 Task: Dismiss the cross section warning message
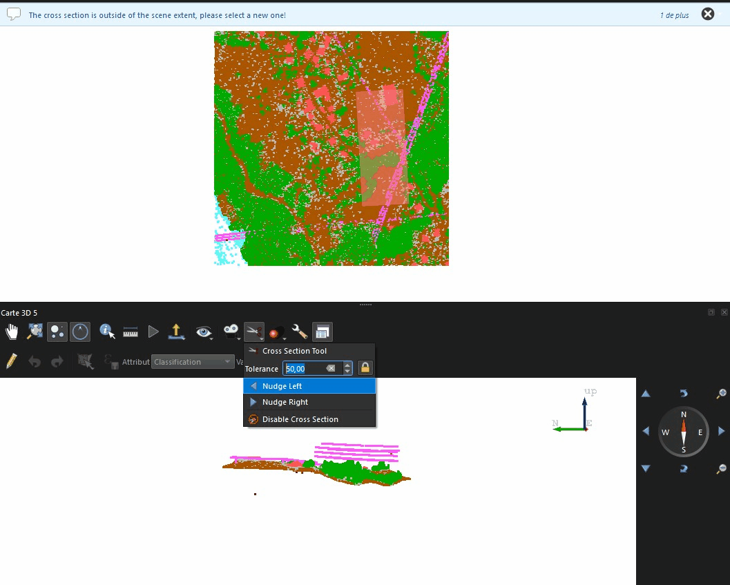[708, 14]
